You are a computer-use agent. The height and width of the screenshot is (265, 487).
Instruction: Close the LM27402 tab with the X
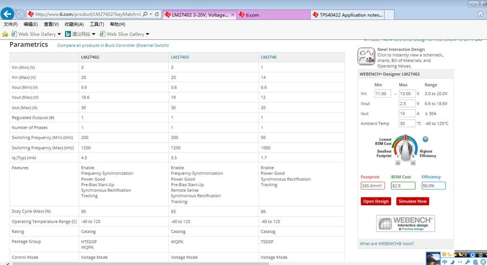(232, 14)
